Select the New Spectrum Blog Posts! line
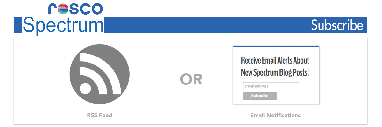382x127 pixels. [275, 72]
